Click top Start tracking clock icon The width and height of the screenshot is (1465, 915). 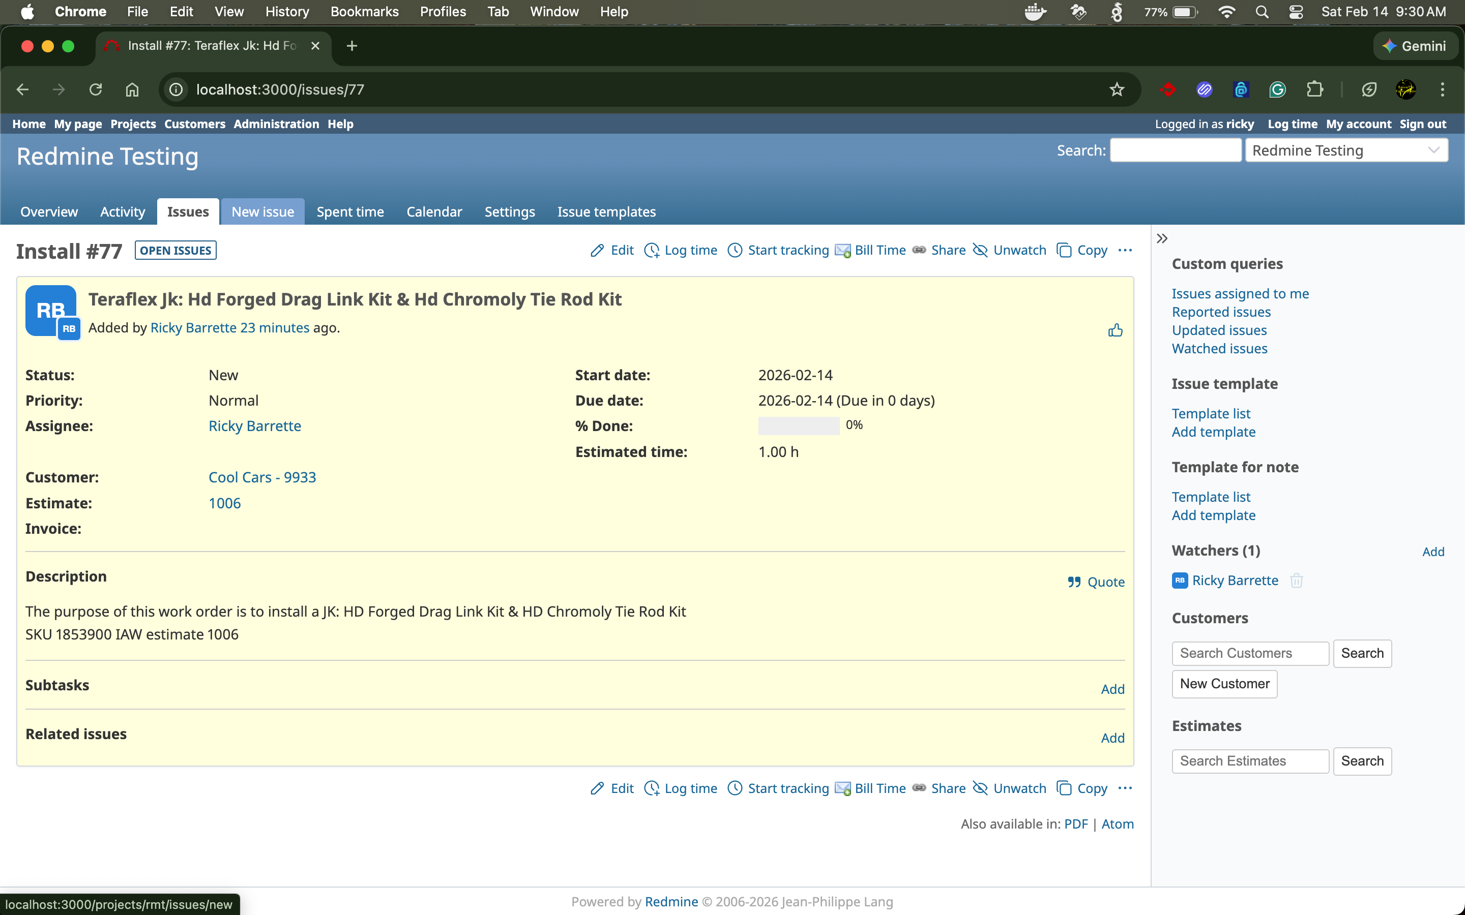click(x=735, y=250)
